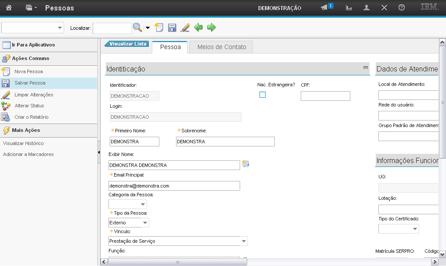Switch to the Meios de Contato tab
446x266 pixels.
tap(222, 47)
